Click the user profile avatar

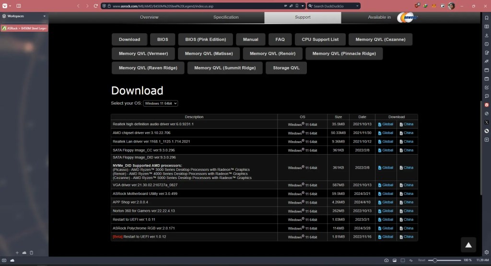[451, 6]
